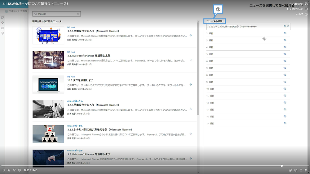
Task: Reorder slot 7 自動
Action: (x=285, y=68)
